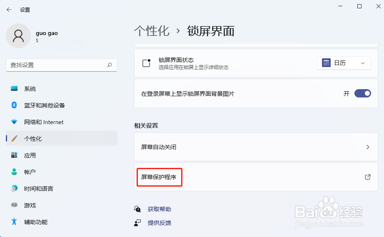
Task: Open 网络和 Internet via its Wi-Fi icon
Action: click(x=14, y=122)
